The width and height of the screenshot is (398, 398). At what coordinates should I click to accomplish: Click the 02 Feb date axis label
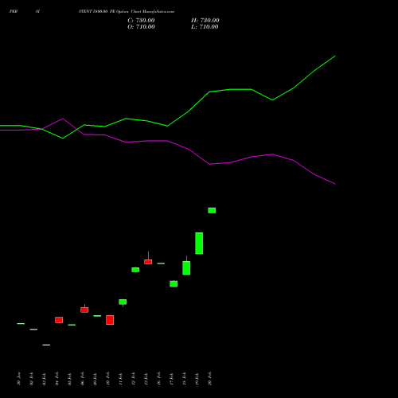(x=31, y=379)
